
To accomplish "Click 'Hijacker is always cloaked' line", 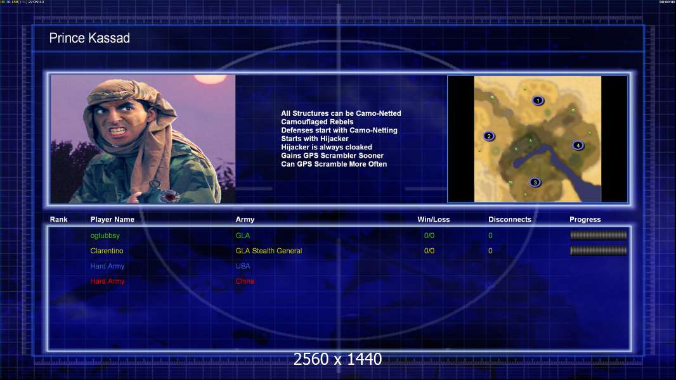I will pos(327,147).
